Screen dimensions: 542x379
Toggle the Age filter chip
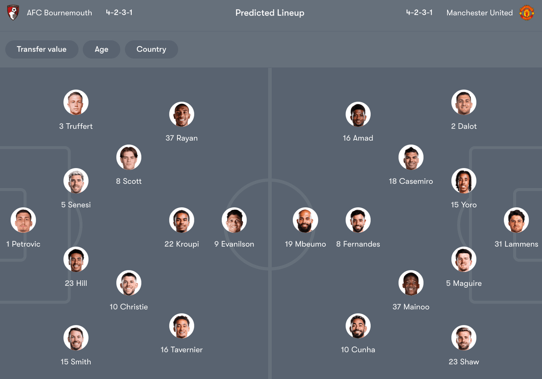pyautogui.click(x=102, y=49)
